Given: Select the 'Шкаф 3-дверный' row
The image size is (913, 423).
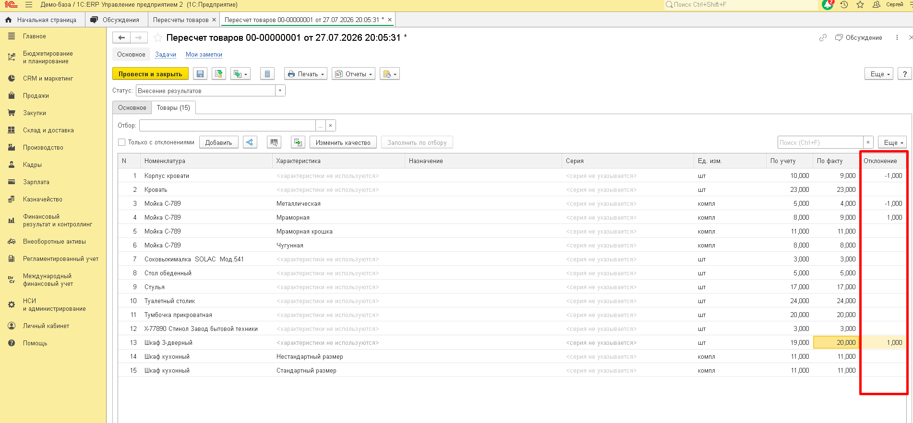Looking at the screenshot, I should click(512, 342).
